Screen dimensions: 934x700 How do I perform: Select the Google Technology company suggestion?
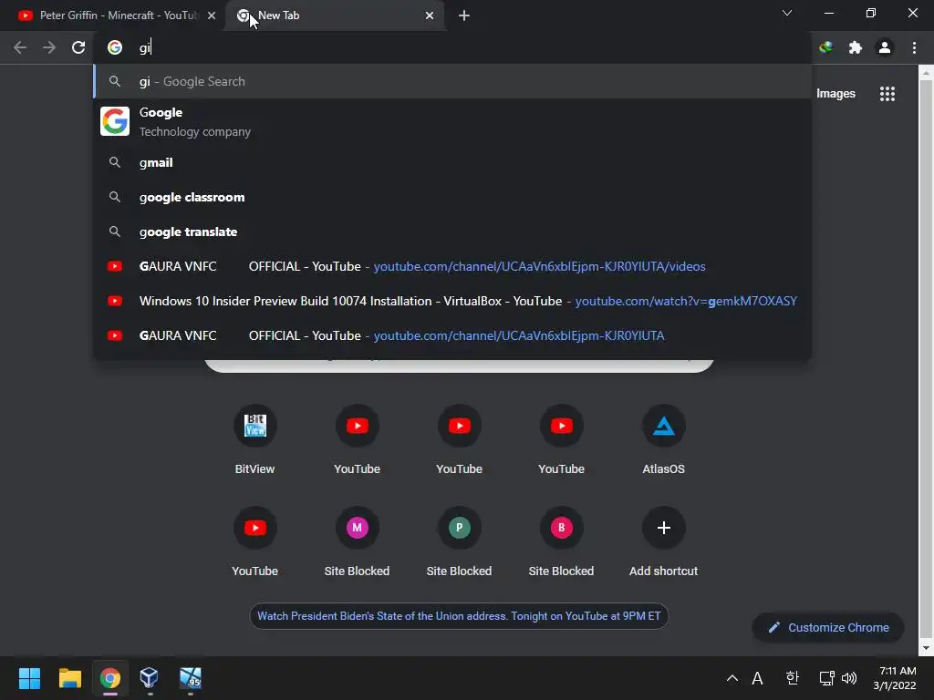click(452, 121)
